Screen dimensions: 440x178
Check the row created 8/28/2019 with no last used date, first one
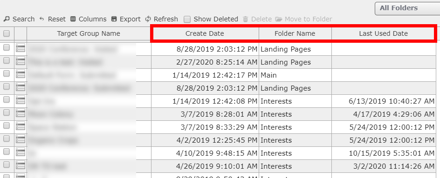[7, 47]
